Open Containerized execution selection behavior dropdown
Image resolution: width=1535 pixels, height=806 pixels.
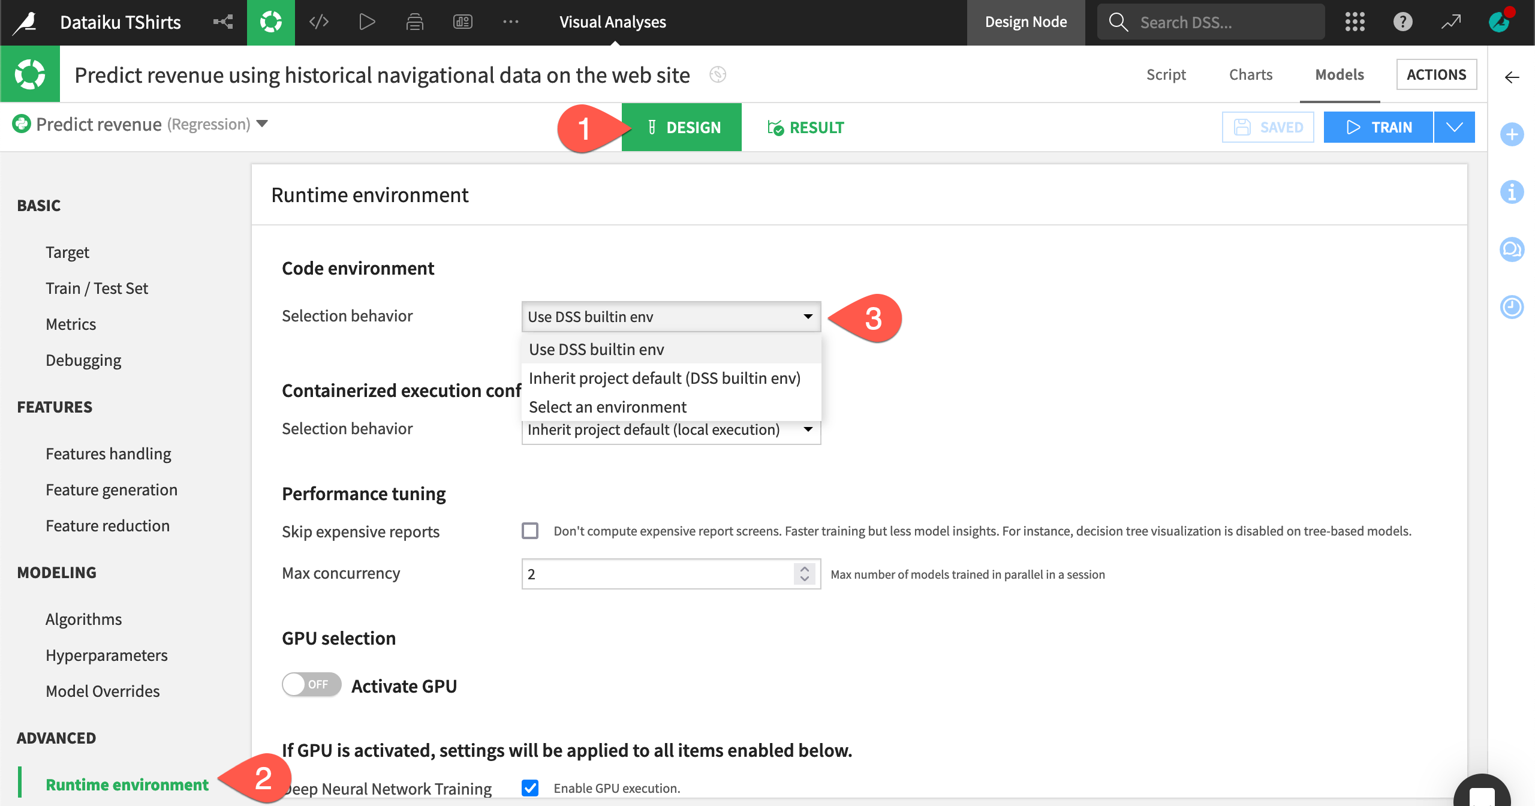click(671, 430)
